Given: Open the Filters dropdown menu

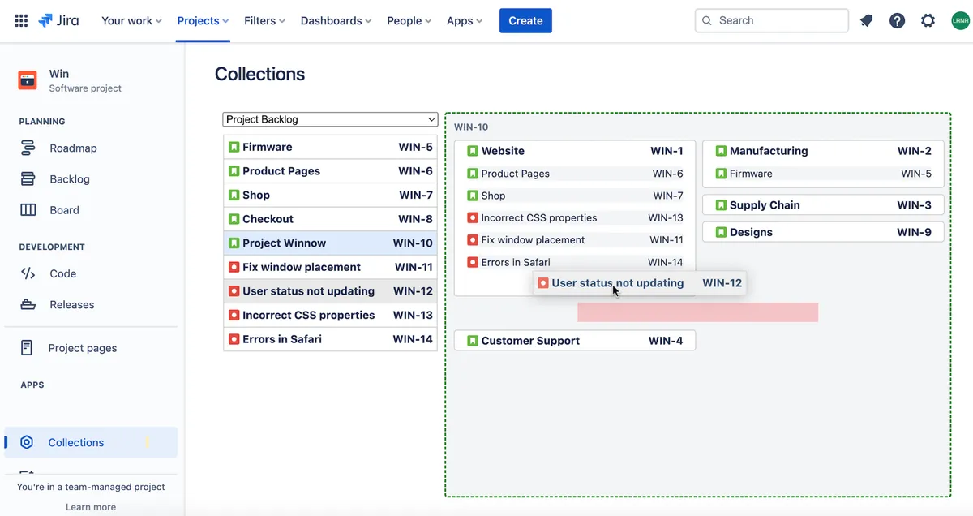Looking at the screenshot, I should coord(264,20).
